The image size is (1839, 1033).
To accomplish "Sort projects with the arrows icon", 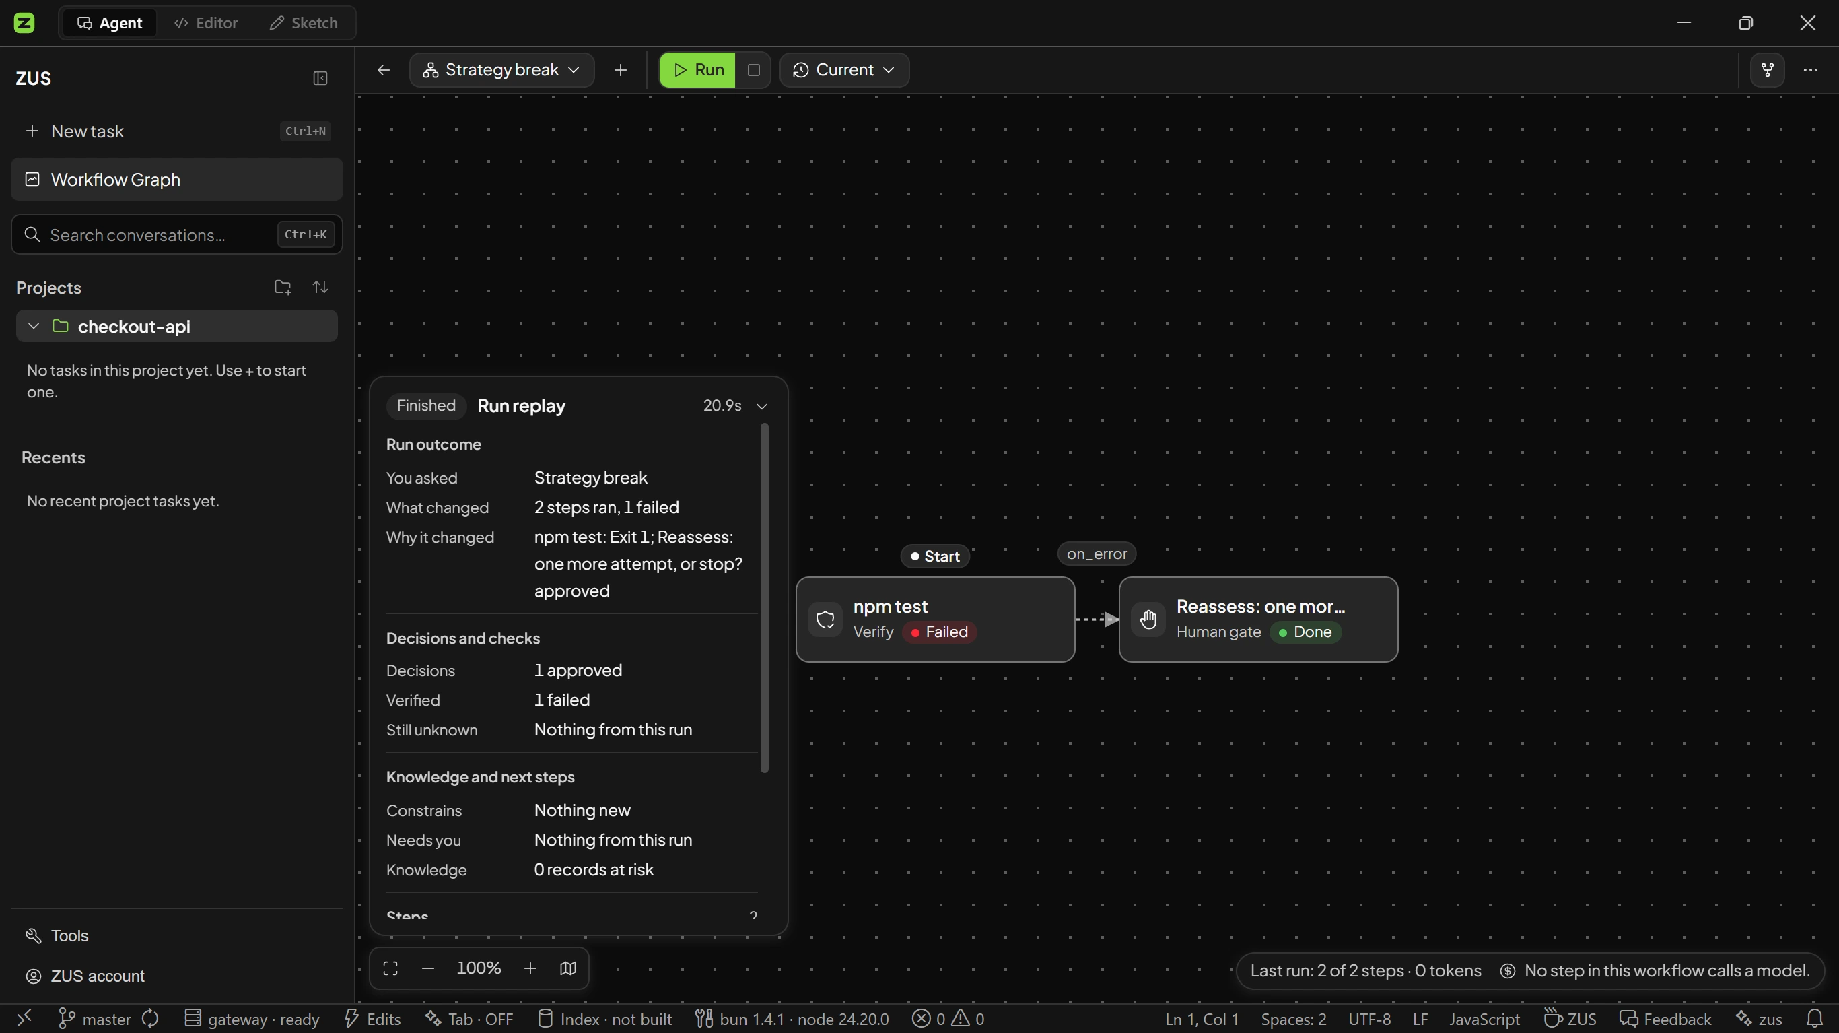I will tap(320, 287).
